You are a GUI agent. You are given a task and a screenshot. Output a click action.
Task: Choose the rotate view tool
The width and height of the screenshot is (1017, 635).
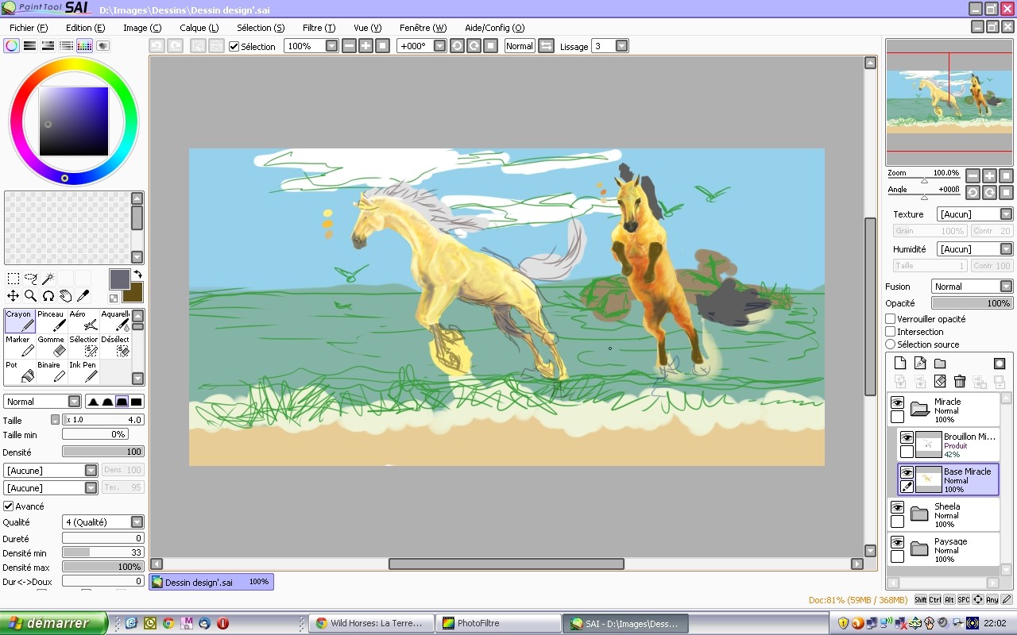(x=48, y=296)
